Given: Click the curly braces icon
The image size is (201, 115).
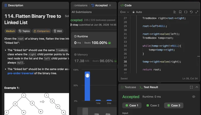Looking at the screenshot, I should point(186,12).
